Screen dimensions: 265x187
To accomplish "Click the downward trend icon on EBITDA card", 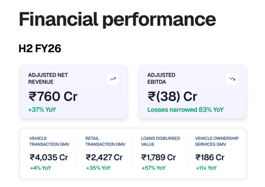I will click(232, 79).
